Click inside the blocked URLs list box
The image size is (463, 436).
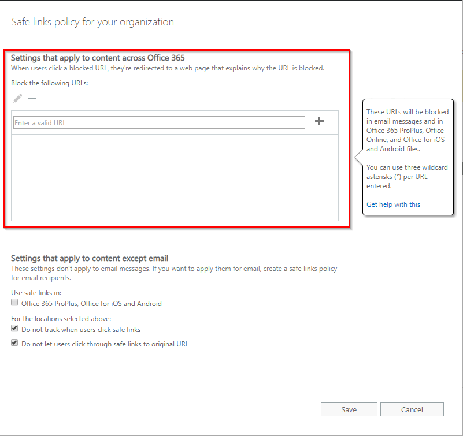click(173, 179)
